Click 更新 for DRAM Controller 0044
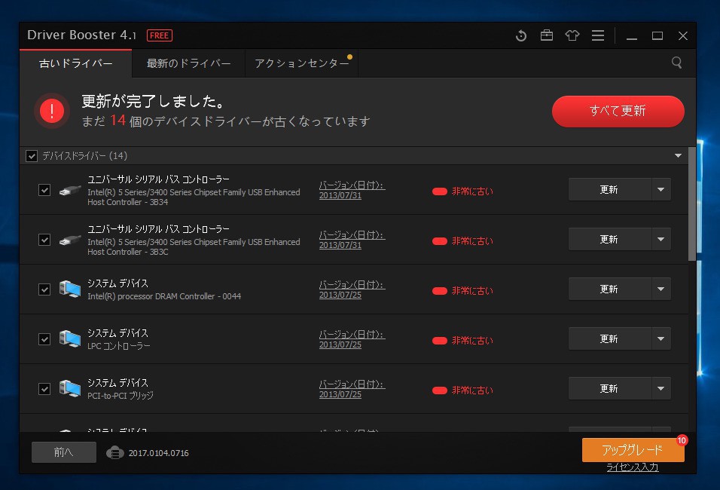Viewport: 720px width, 490px height. [609, 289]
